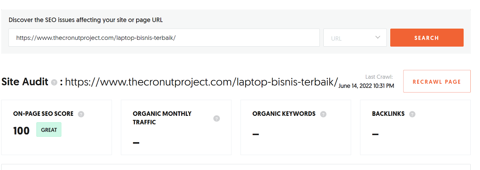Viewport: 480px width, 170px height.
Task: Focus the site URL input field
Action: click(164, 38)
